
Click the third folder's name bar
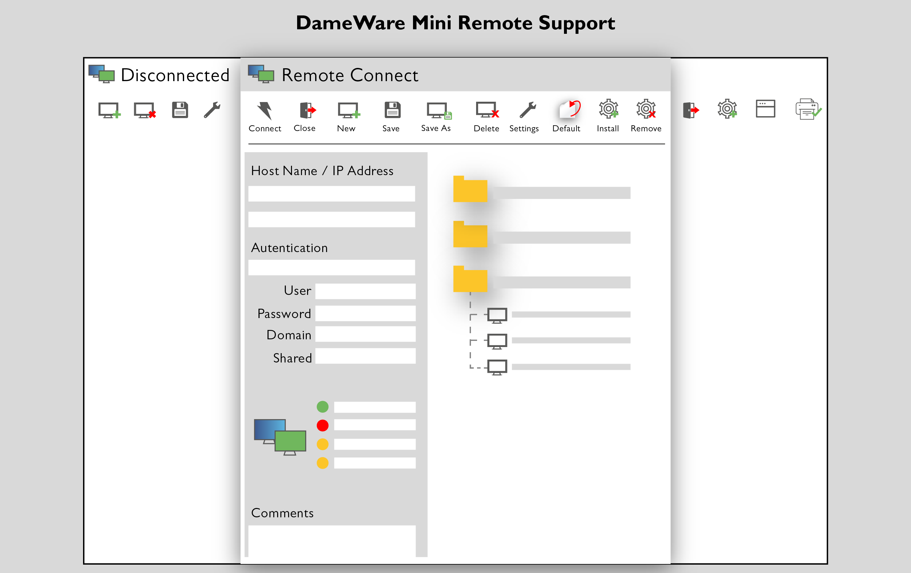[x=562, y=283]
